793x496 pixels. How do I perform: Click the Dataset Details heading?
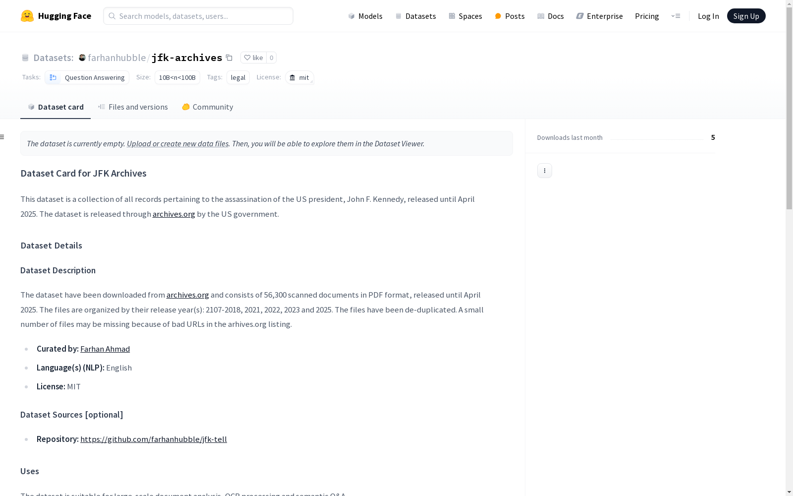point(51,246)
